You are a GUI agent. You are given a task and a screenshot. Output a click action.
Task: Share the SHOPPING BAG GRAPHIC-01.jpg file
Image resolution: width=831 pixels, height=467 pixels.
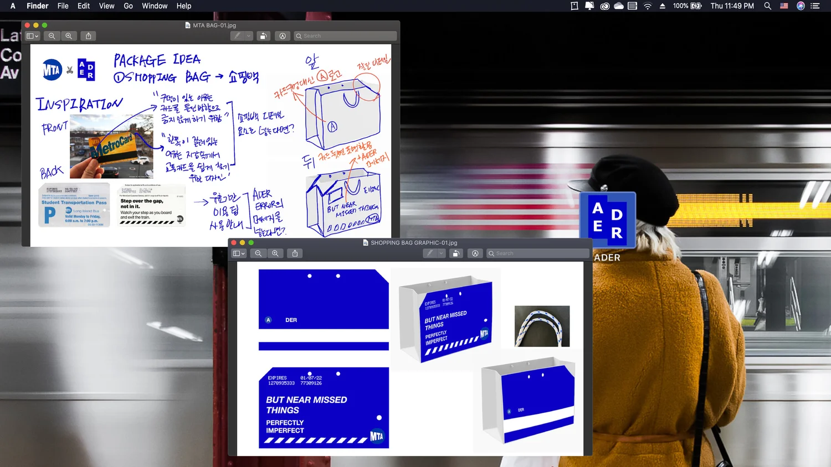point(295,253)
